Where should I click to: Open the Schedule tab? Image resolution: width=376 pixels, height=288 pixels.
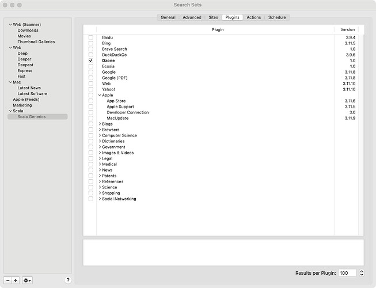pos(277,17)
